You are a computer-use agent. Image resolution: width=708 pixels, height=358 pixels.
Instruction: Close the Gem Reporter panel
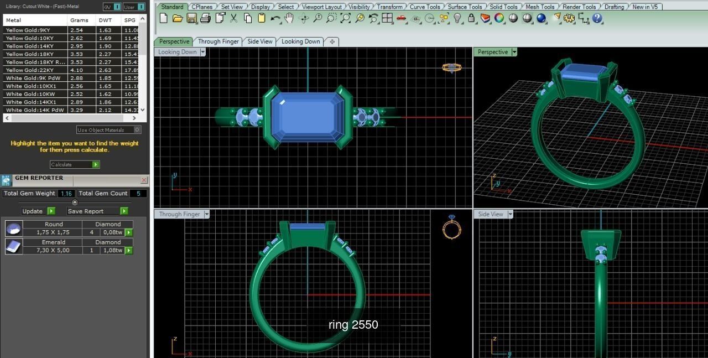[144, 180]
